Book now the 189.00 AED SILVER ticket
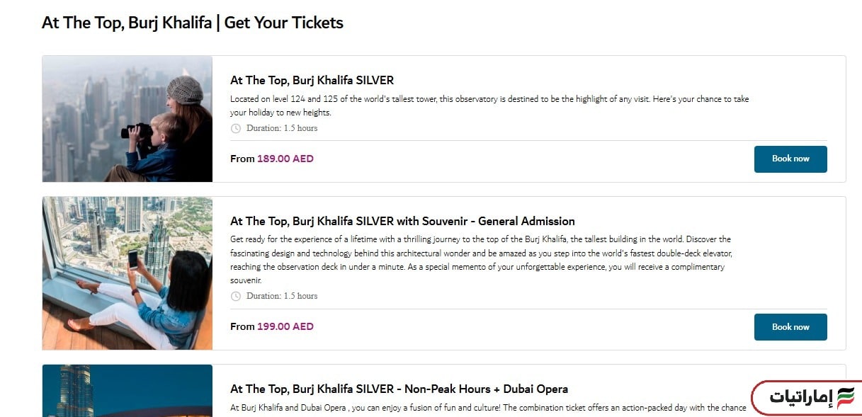The width and height of the screenshot is (862, 417). 790,159
